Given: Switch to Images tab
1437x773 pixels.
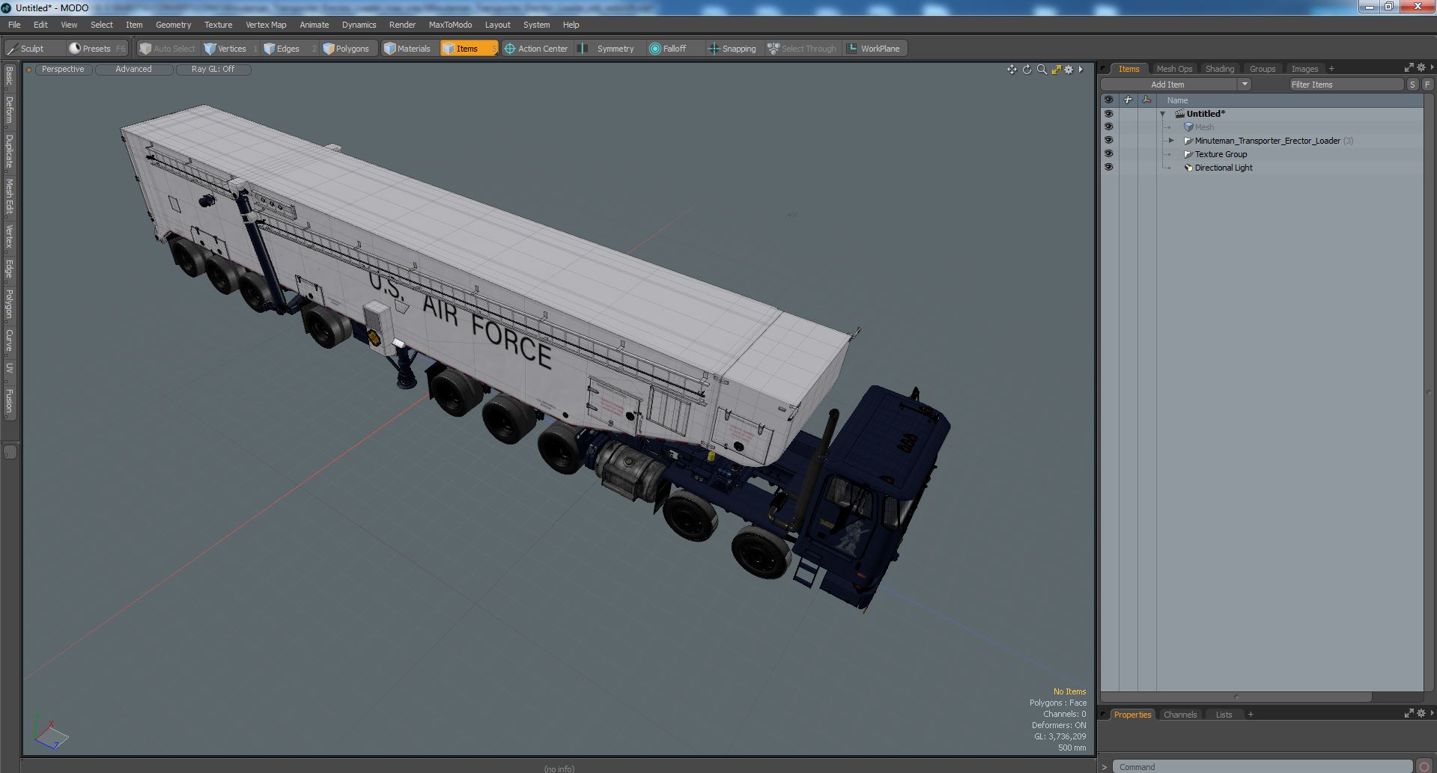Looking at the screenshot, I should click(1304, 69).
